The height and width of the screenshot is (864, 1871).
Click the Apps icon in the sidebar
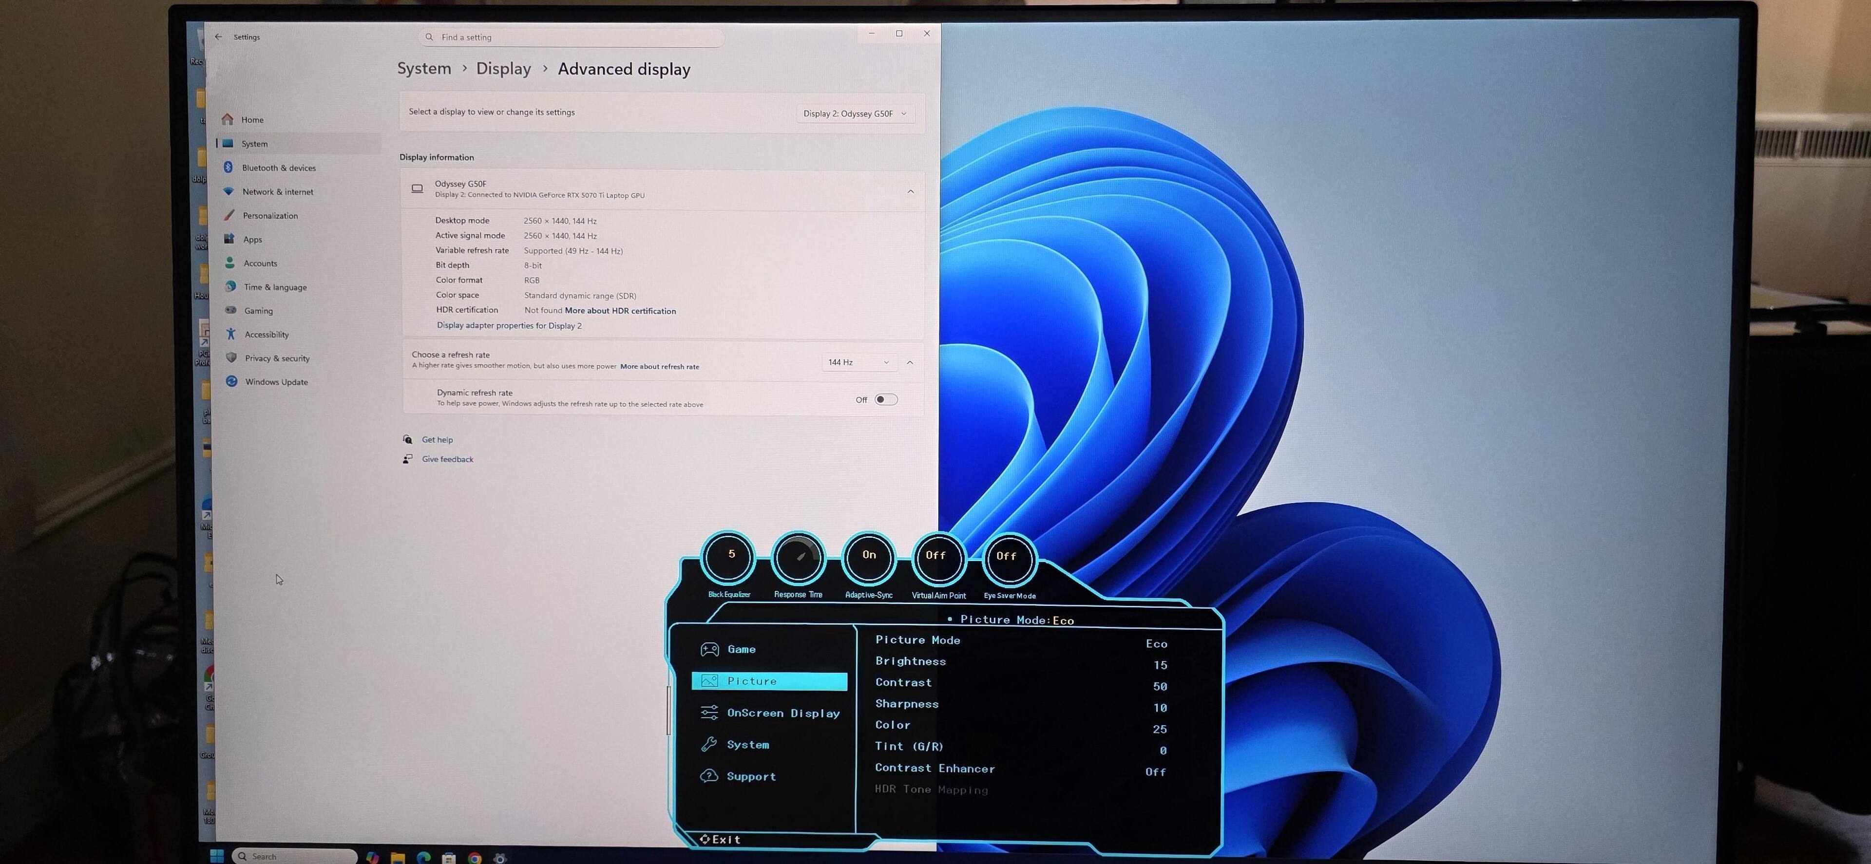[x=229, y=238]
